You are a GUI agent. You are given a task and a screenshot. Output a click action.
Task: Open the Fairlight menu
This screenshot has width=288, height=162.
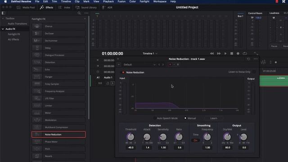(144, 1)
